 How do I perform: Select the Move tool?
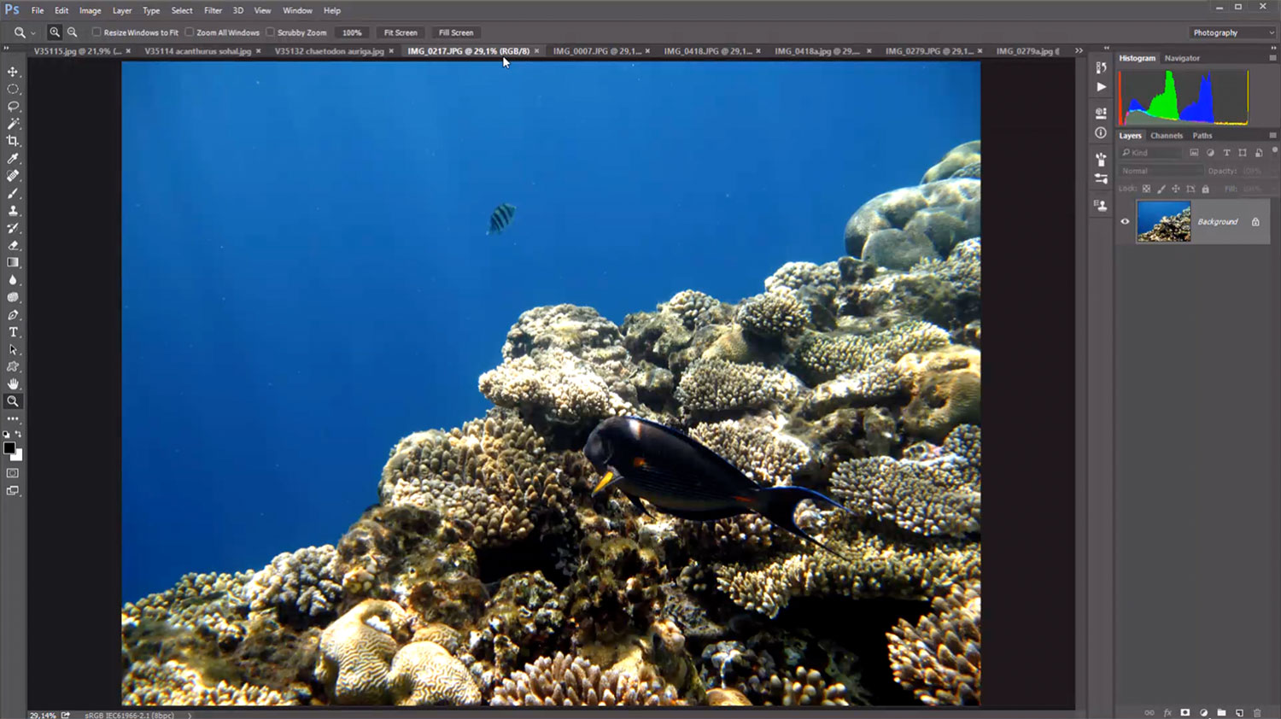click(13, 72)
